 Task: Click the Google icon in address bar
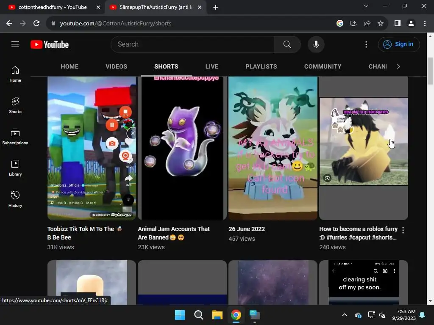(339, 24)
